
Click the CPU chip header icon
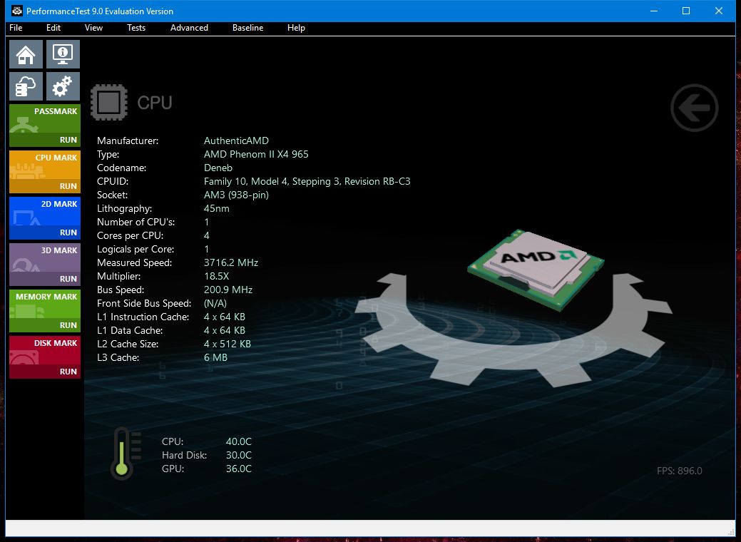pyautogui.click(x=109, y=102)
